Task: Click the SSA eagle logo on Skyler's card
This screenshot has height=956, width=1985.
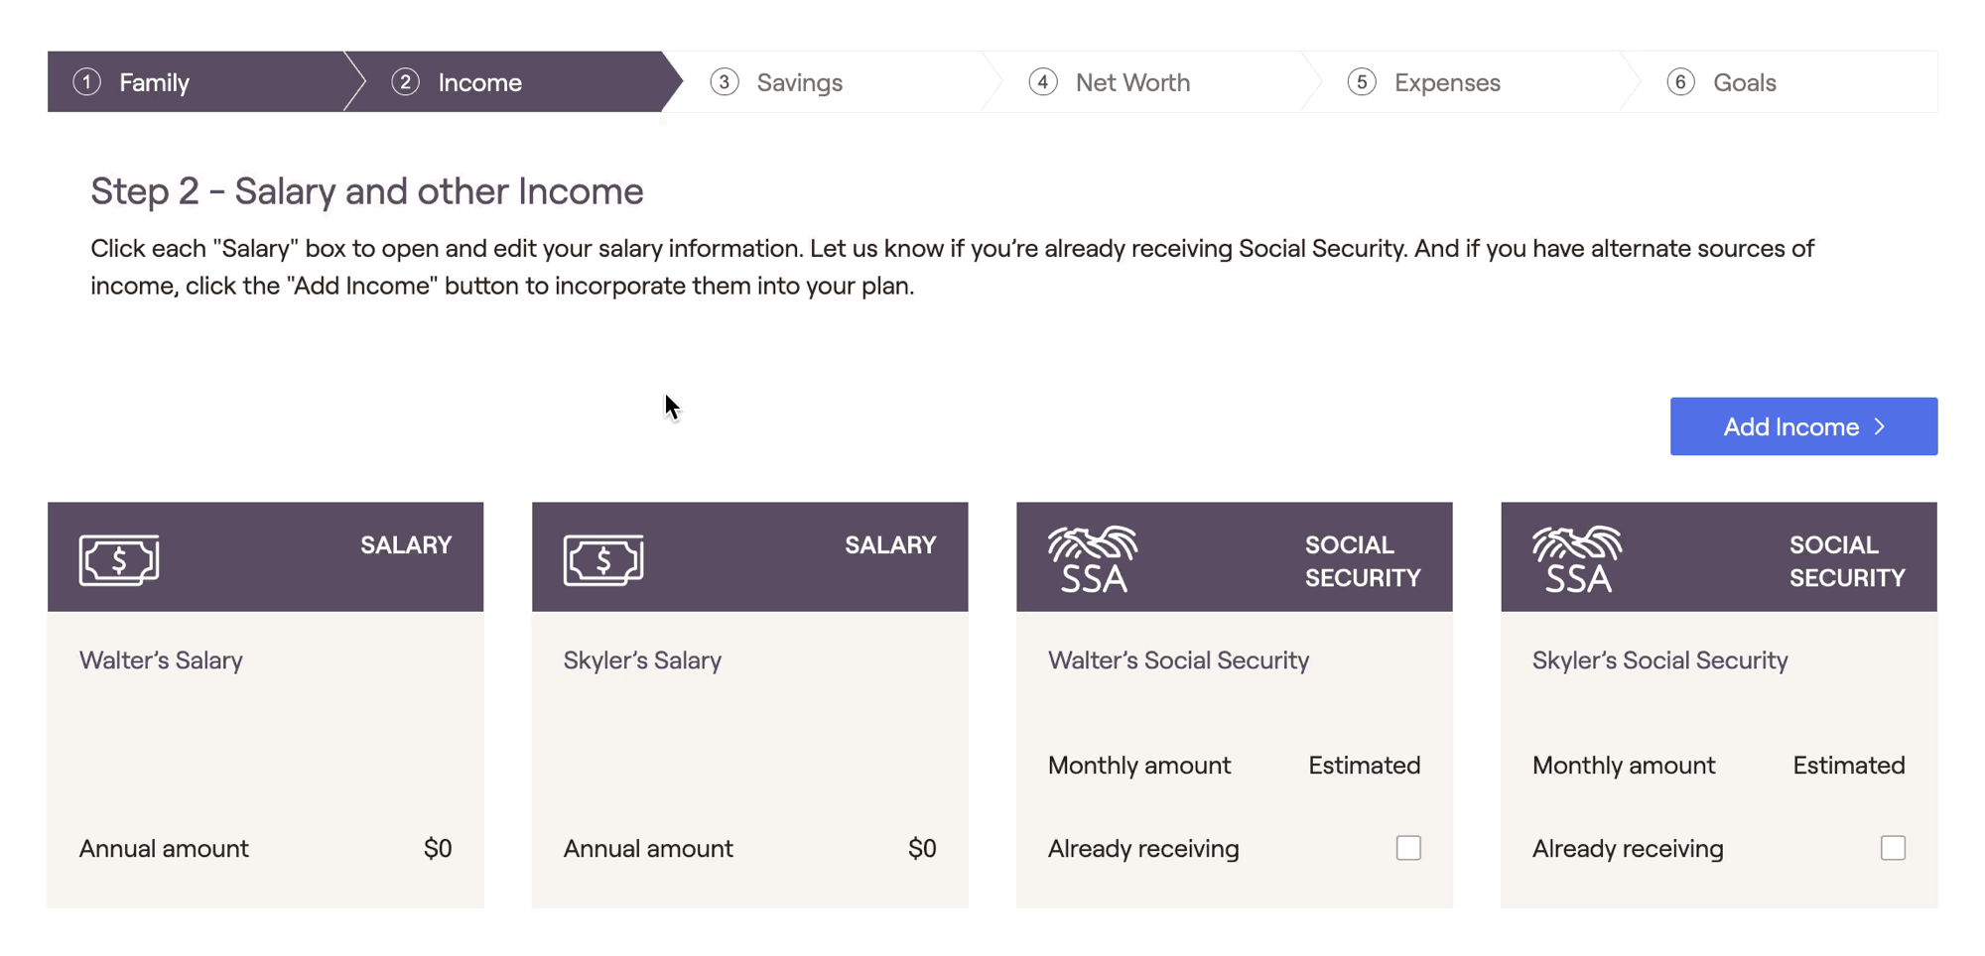Action: [1577, 559]
